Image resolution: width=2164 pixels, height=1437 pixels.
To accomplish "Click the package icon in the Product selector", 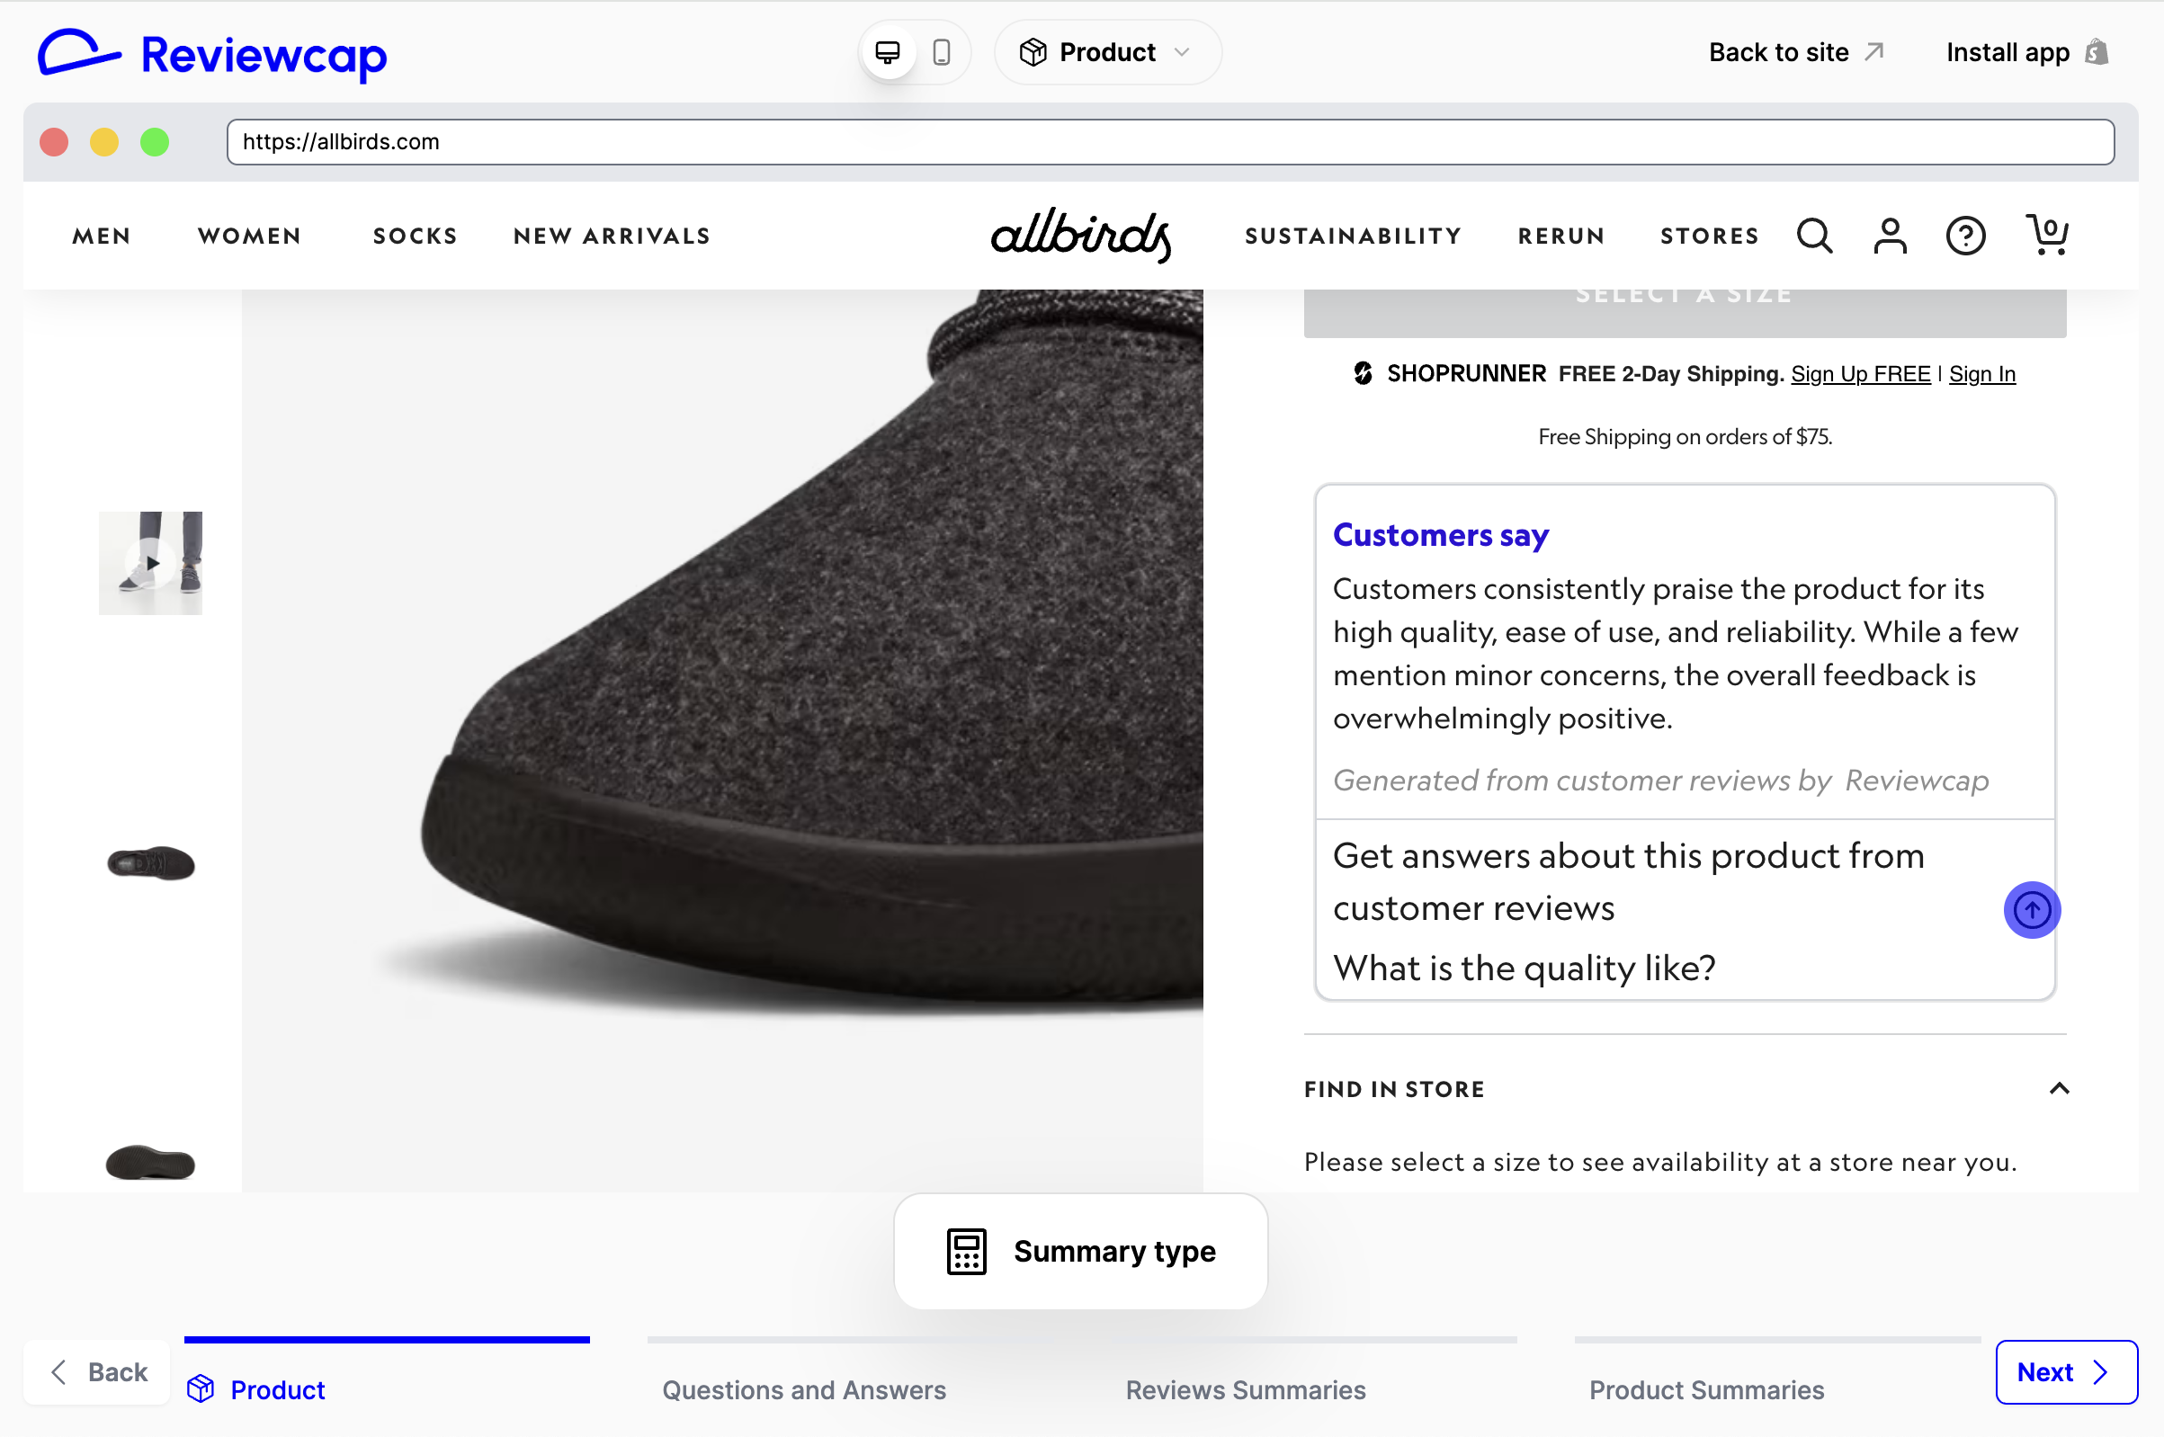I will coord(1033,51).
